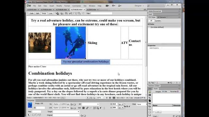Open the Layout dropdown in the menu bar
209x117 pixels.
[107, 6]
